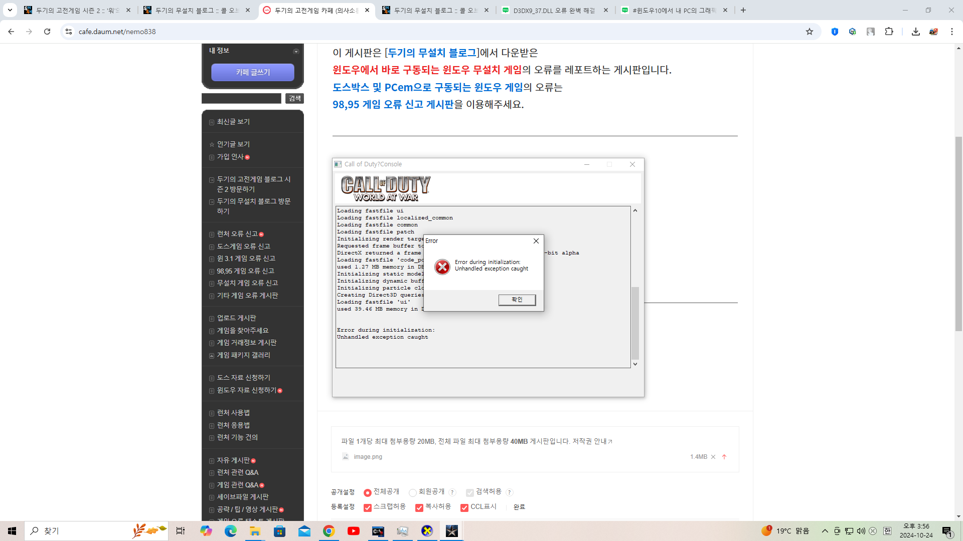Reload the page with the refresh icon

pyautogui.click(x=47, y=32)
